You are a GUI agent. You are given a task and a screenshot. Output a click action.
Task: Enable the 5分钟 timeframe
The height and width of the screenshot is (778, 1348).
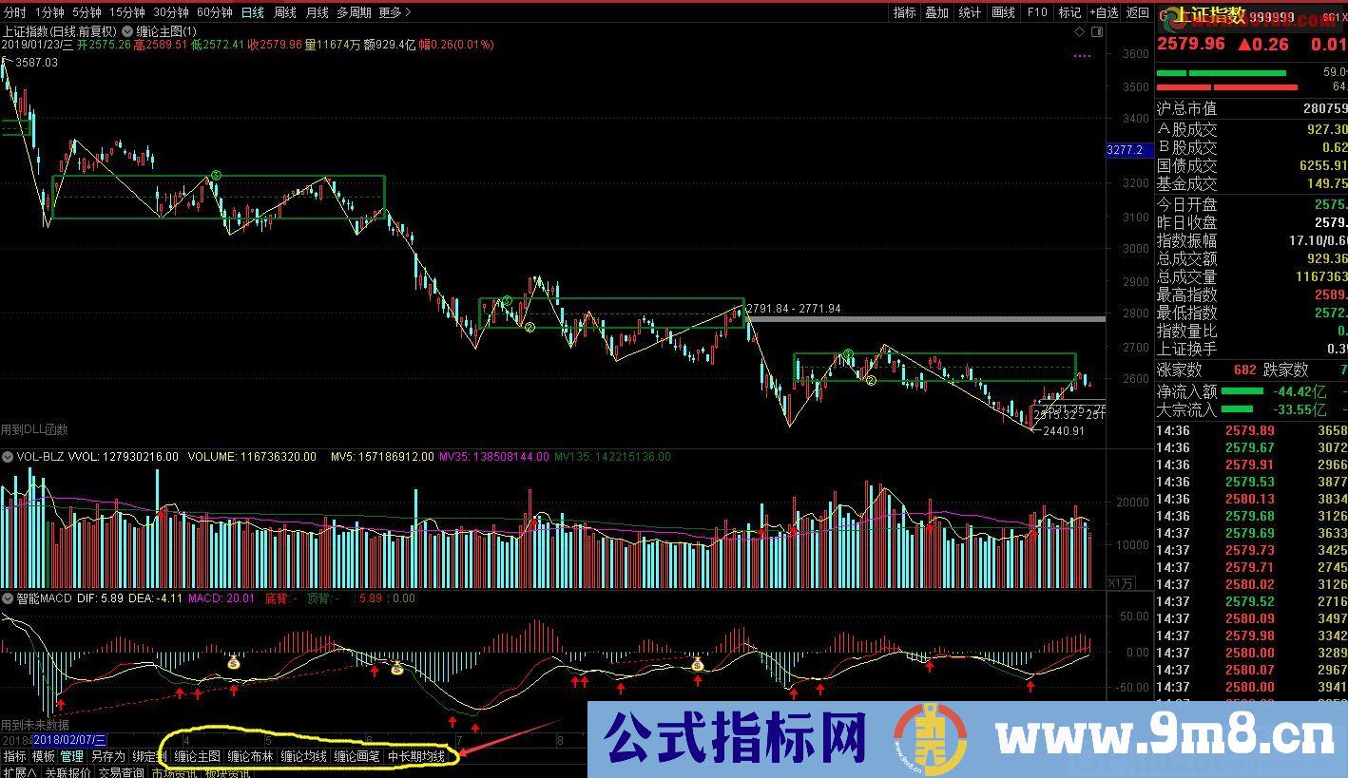pyautogui.click(x=86, y=12)
